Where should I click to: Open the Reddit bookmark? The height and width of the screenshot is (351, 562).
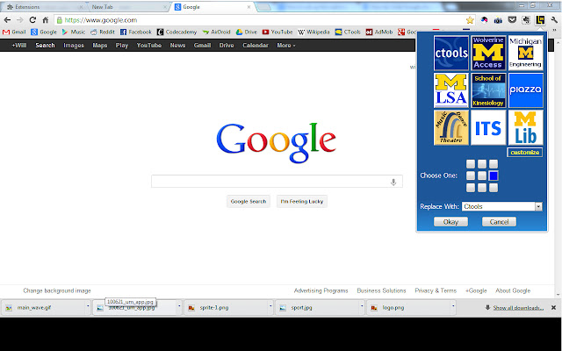(103, 32)
